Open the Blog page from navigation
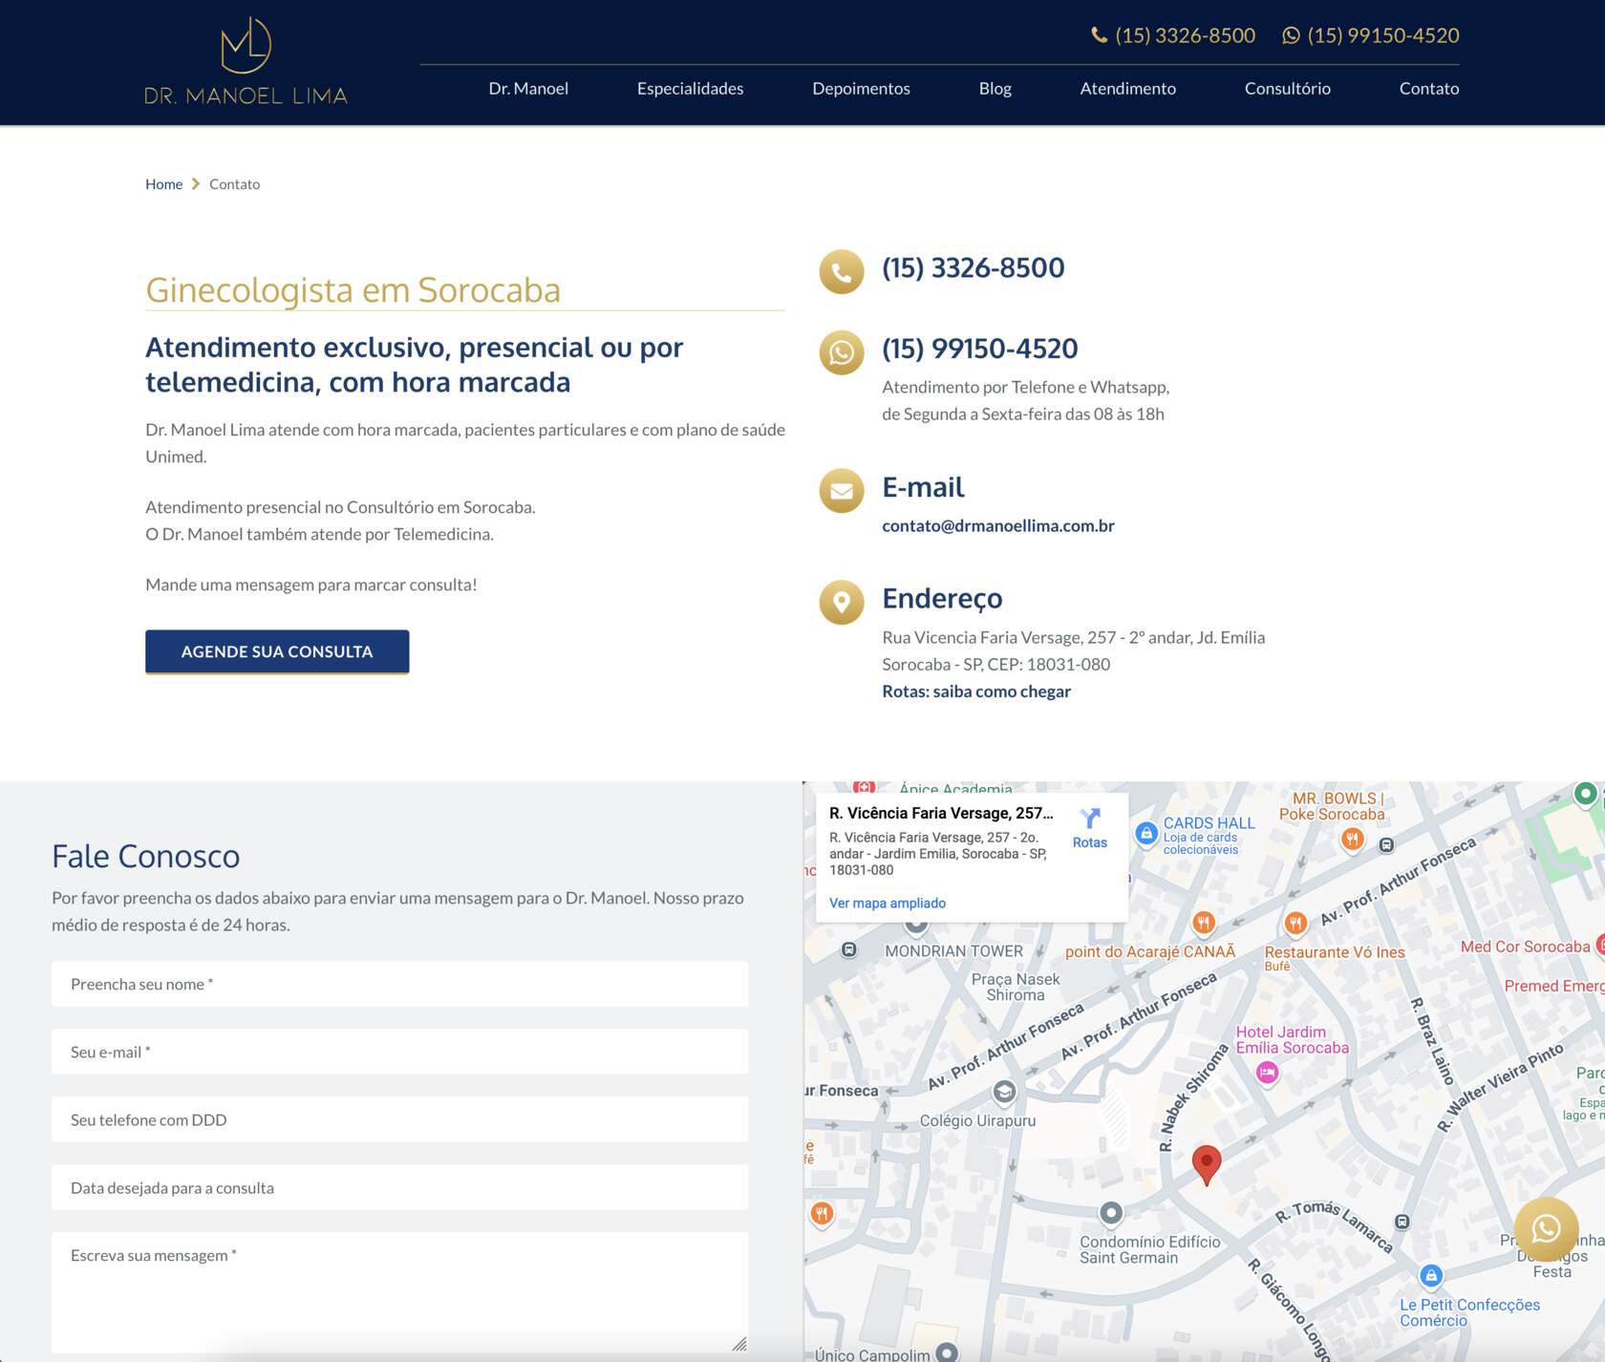Screen dimensions: 1605x1362 coord(995,89)
